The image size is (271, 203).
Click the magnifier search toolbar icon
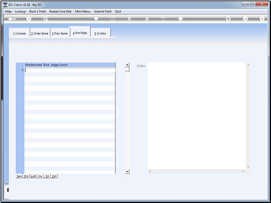(x=45, y=19)
